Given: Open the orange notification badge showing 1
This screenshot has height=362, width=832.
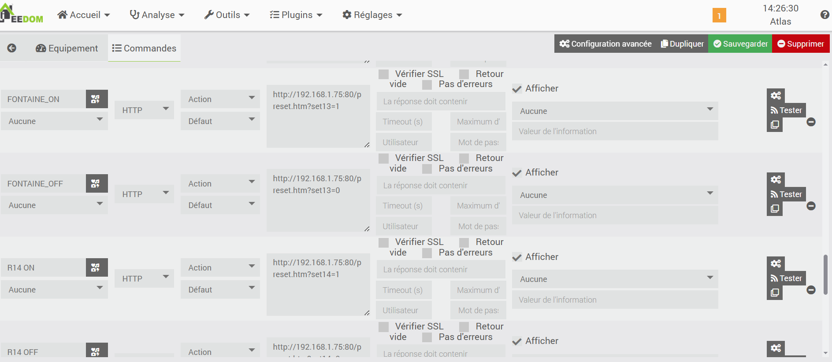Looking at the screenshot, I should (719, 15).
